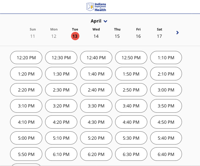200x166 pixels.
Task: Go to next week with right chevron
Action: pos(177,33)
